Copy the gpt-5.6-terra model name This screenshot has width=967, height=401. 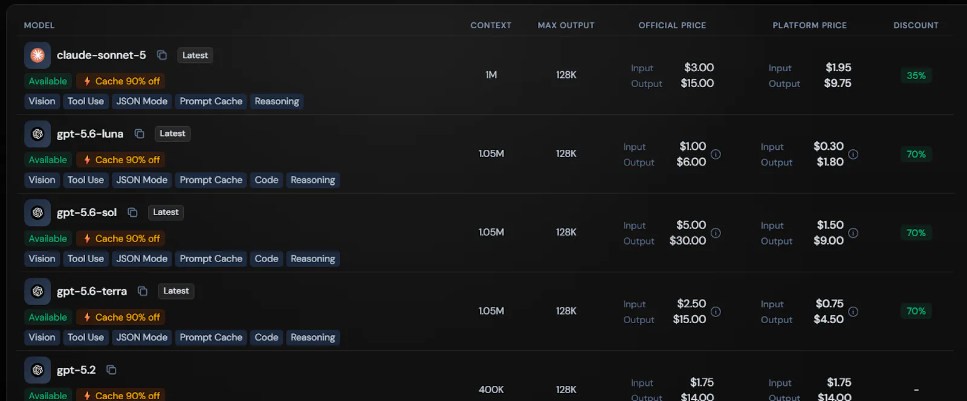point(143,291)
